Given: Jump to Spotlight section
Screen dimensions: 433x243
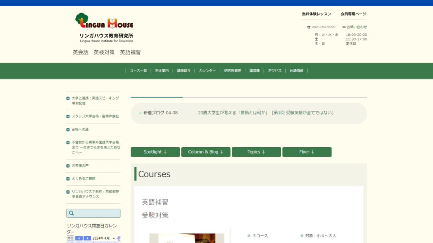Looking at the screenshot, I should pos(155,152).
